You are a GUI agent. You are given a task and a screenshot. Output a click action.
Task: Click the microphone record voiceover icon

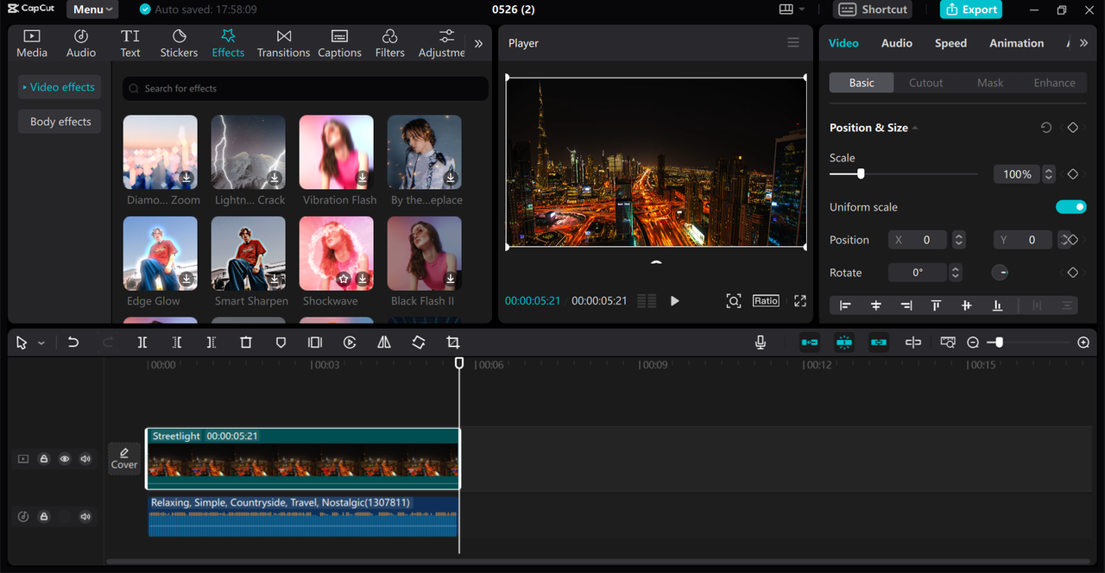(761, 343)
